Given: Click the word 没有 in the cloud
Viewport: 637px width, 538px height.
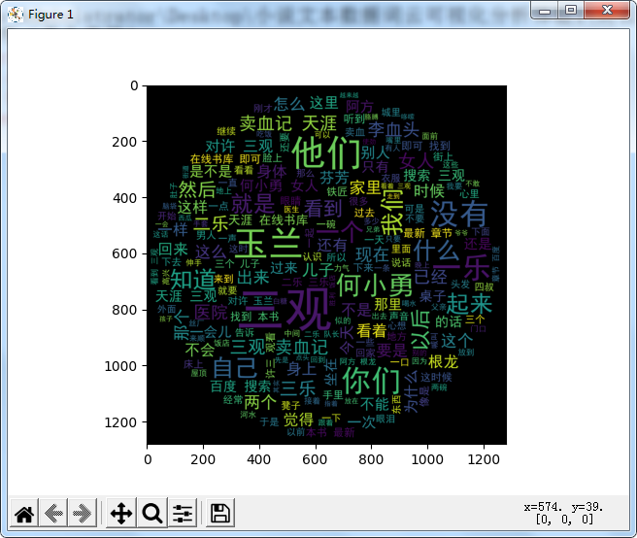Looking at the screenshot, I should (458, 214).
